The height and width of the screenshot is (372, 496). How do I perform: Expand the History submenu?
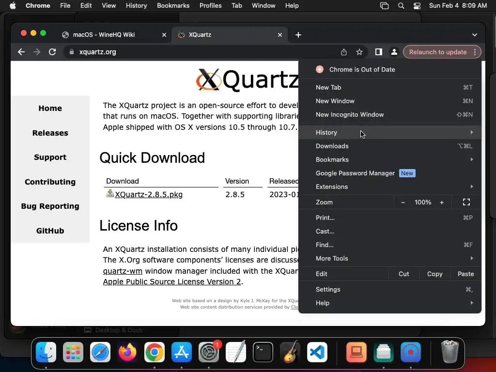tap(390, 132)
